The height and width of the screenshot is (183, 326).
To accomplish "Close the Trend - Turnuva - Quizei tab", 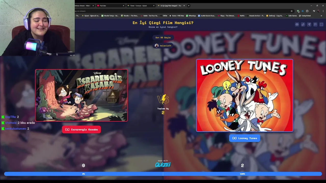I will (x=154, y=6).
